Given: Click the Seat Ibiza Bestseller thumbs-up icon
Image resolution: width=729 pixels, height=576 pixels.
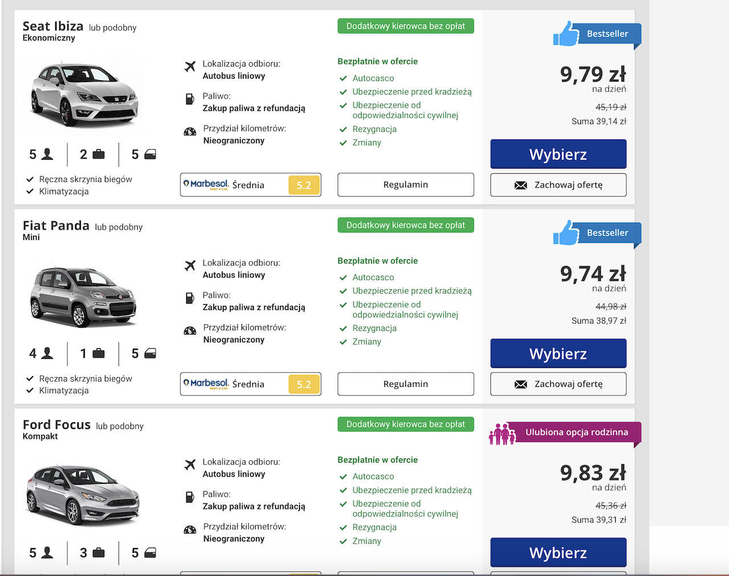Looking at the screenshot, I should click(x=566, y=34).
